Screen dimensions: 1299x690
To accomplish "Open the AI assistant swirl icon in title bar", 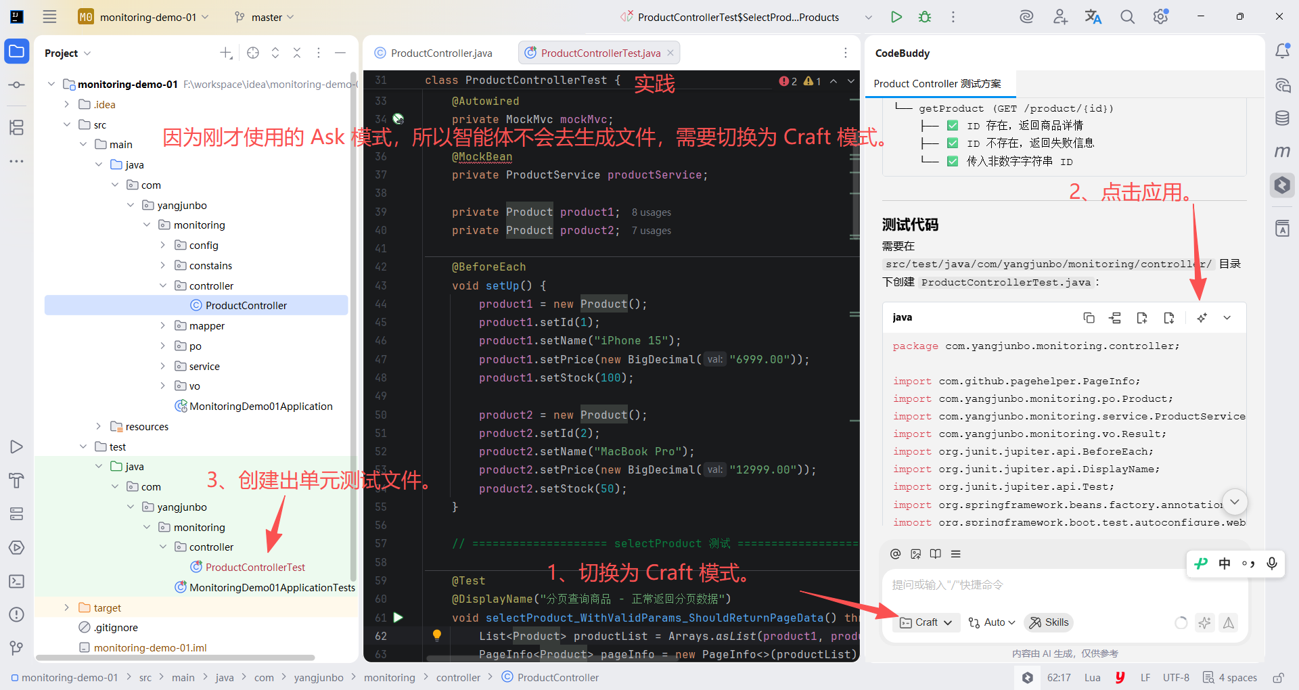I will pyautogui.click(x=1026, y=17).
